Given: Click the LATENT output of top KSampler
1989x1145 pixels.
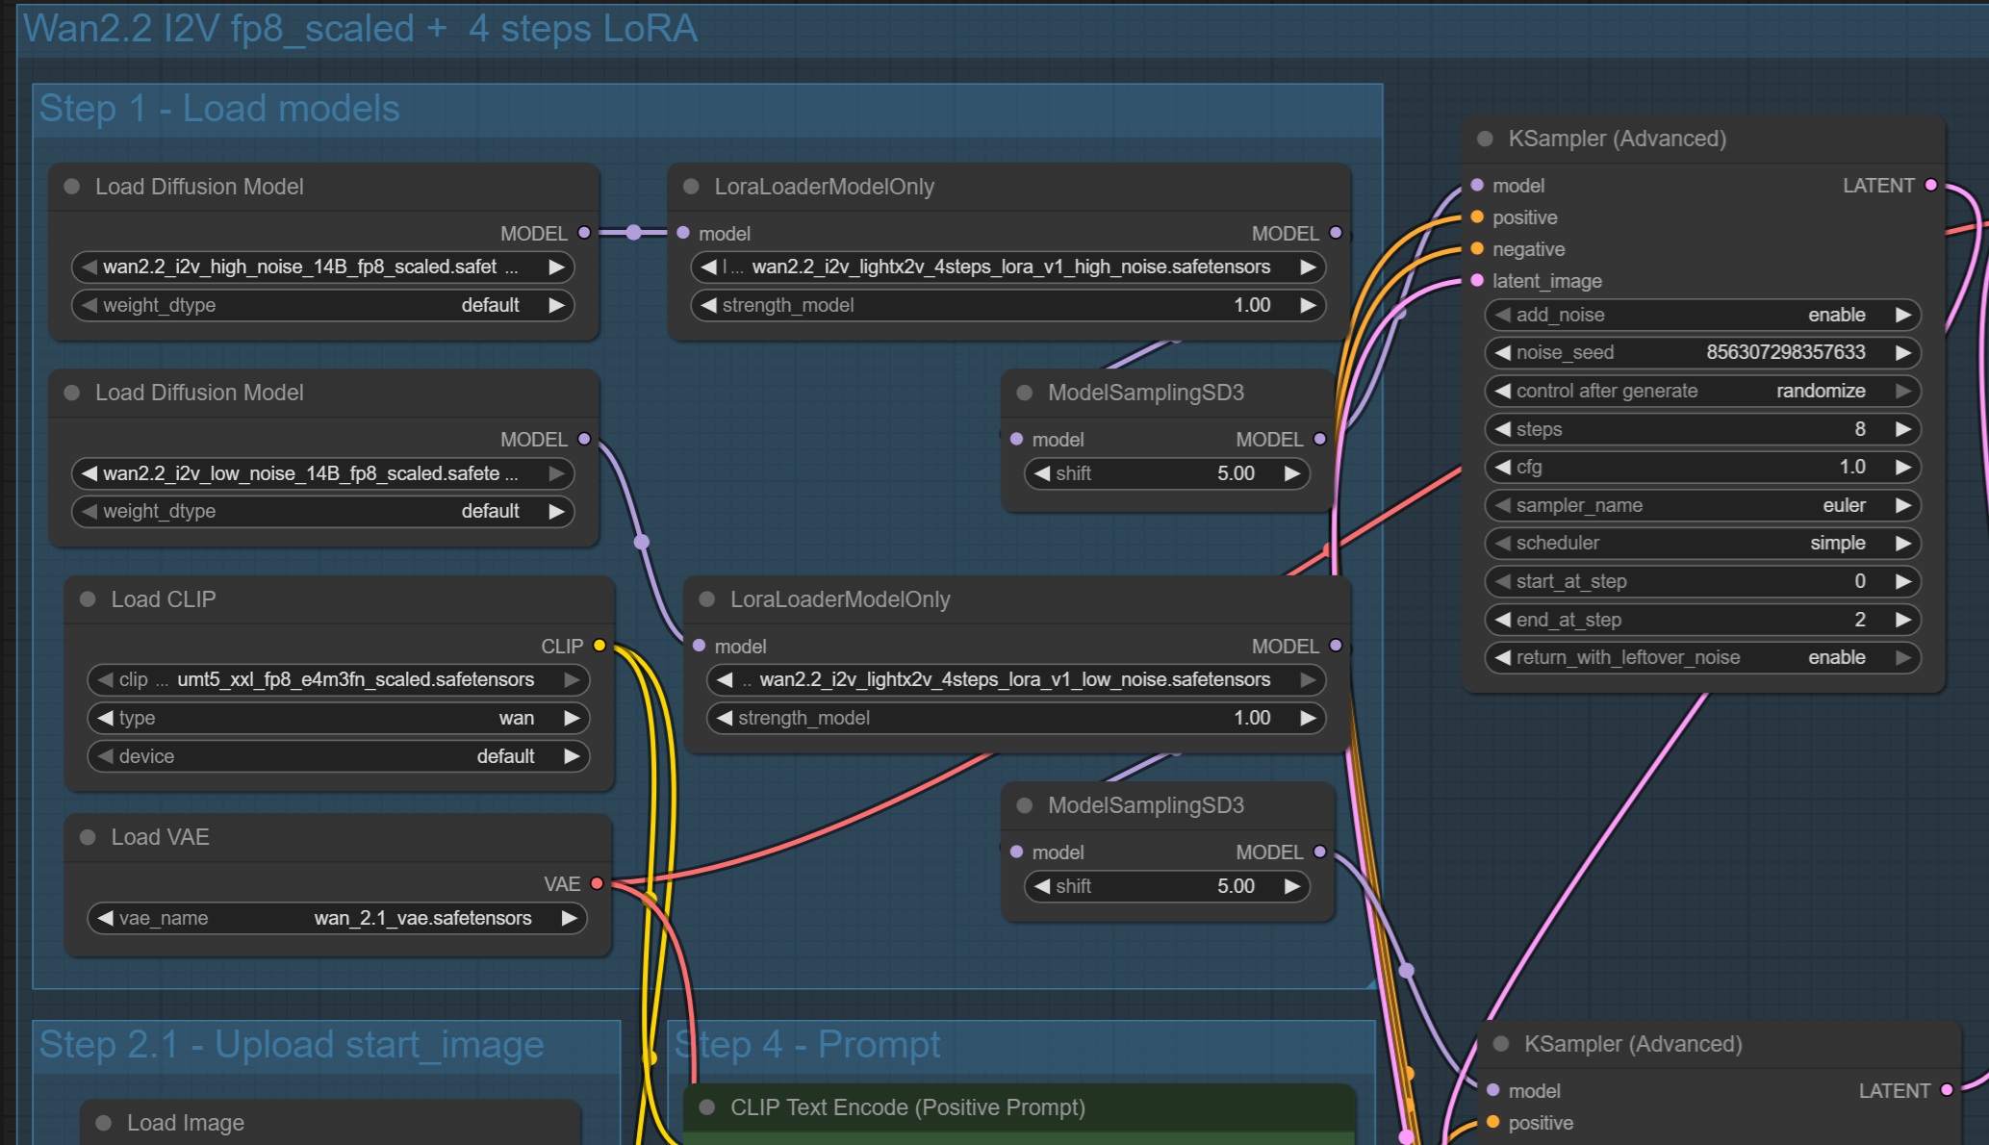Looking at the screenshot, I should point(1930,185).
